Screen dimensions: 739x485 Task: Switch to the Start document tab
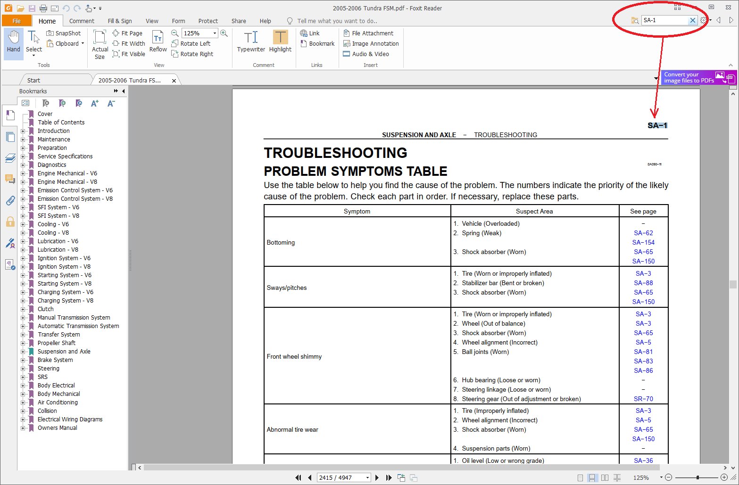(33, 80)
